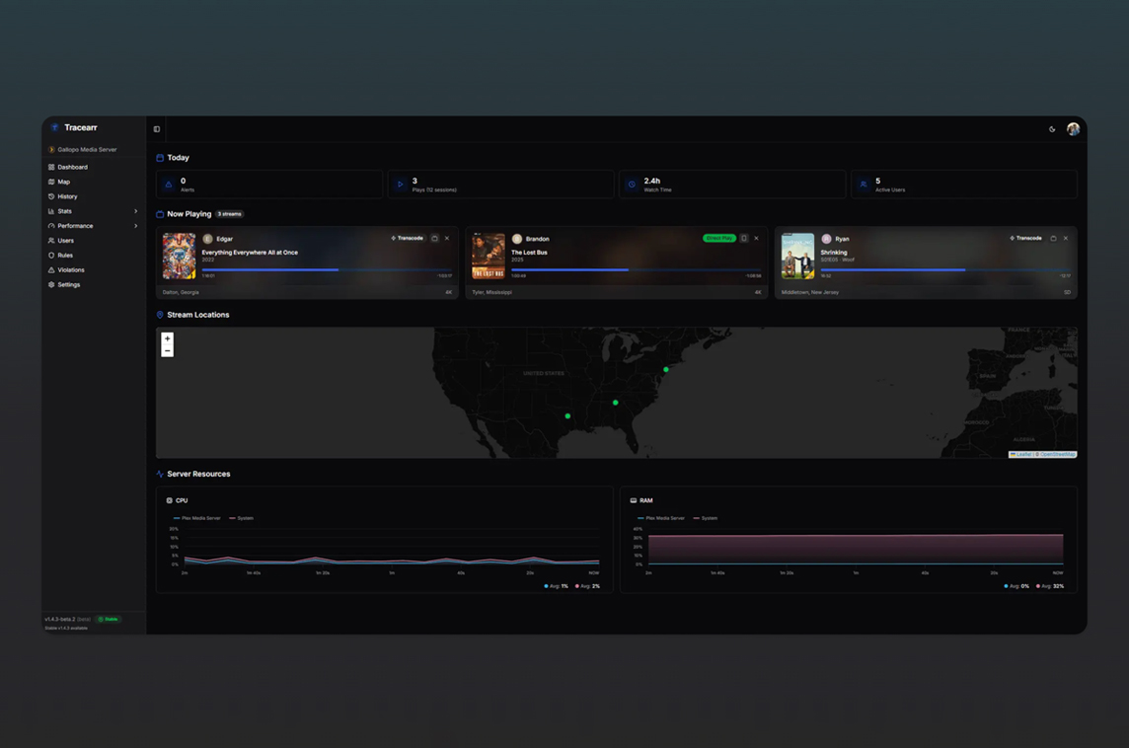Open the Violations page in sidebar
Image resolution: width=1129 pixels, height=748 pixels.
70,269
